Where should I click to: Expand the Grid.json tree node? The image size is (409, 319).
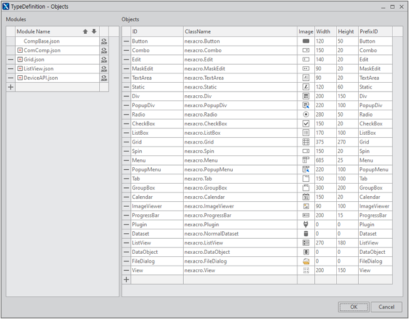[x=20, y=60]
